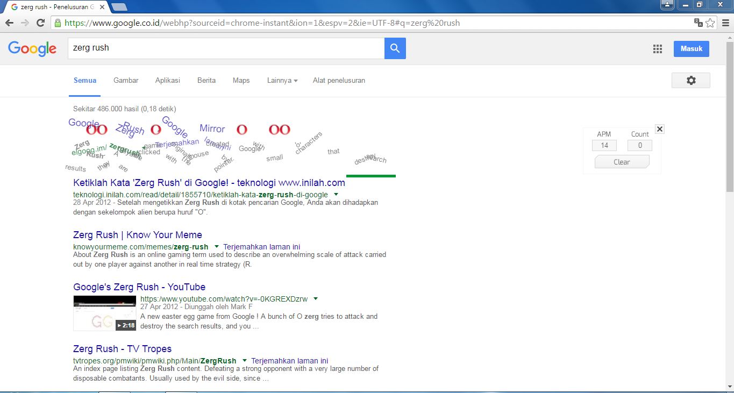Switch to the Gambar tab
The width and height of the screenshot is (734, 393).
pyautogui.click(x=126, y=80)
